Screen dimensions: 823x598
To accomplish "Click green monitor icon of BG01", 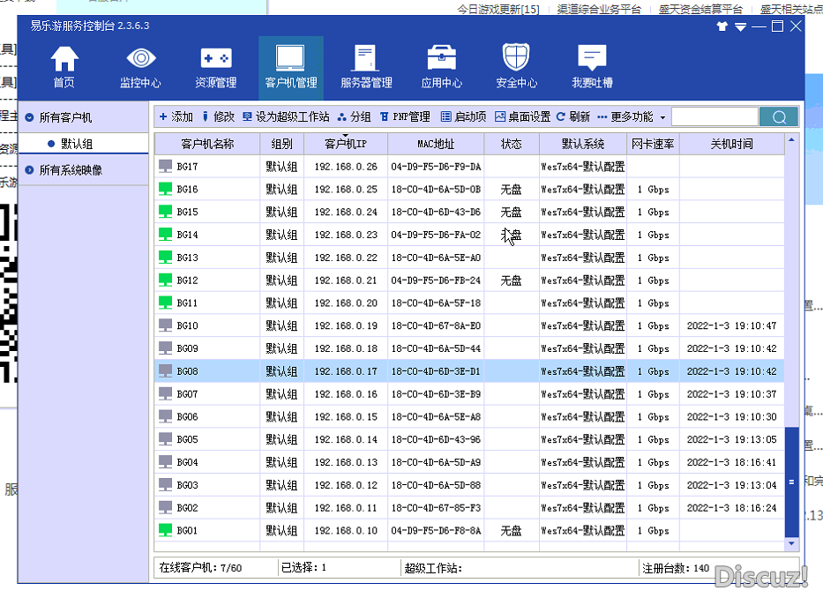I will point(165,530).
